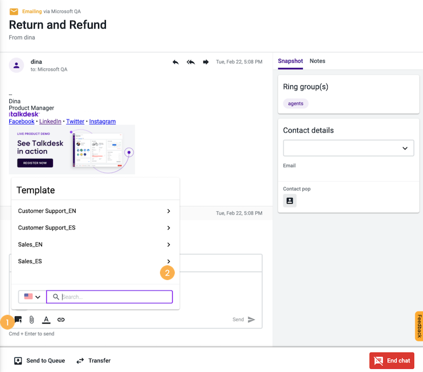Click the Send label text
Viewport: 423px width, 372px height.
pos(238,320)
